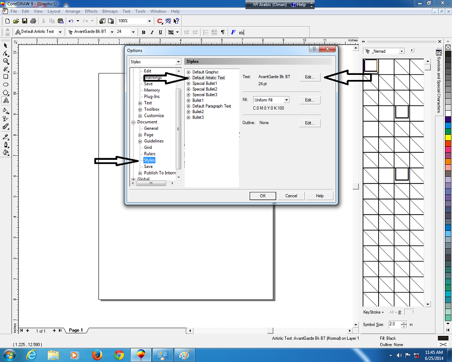Viewport: 452px width, 362px height.
Task: Click Help button in Options dialog
Action: point(320,196)
